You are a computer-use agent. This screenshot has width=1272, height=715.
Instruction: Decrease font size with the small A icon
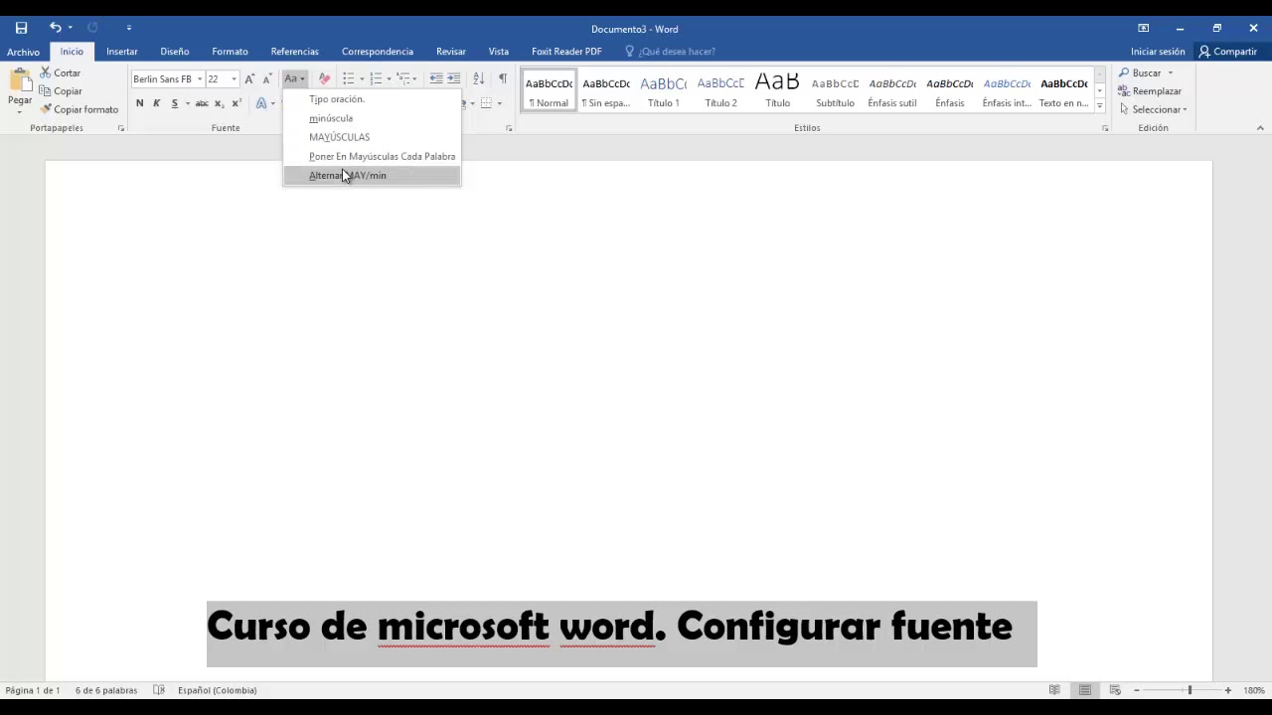[x=266, y=78]
